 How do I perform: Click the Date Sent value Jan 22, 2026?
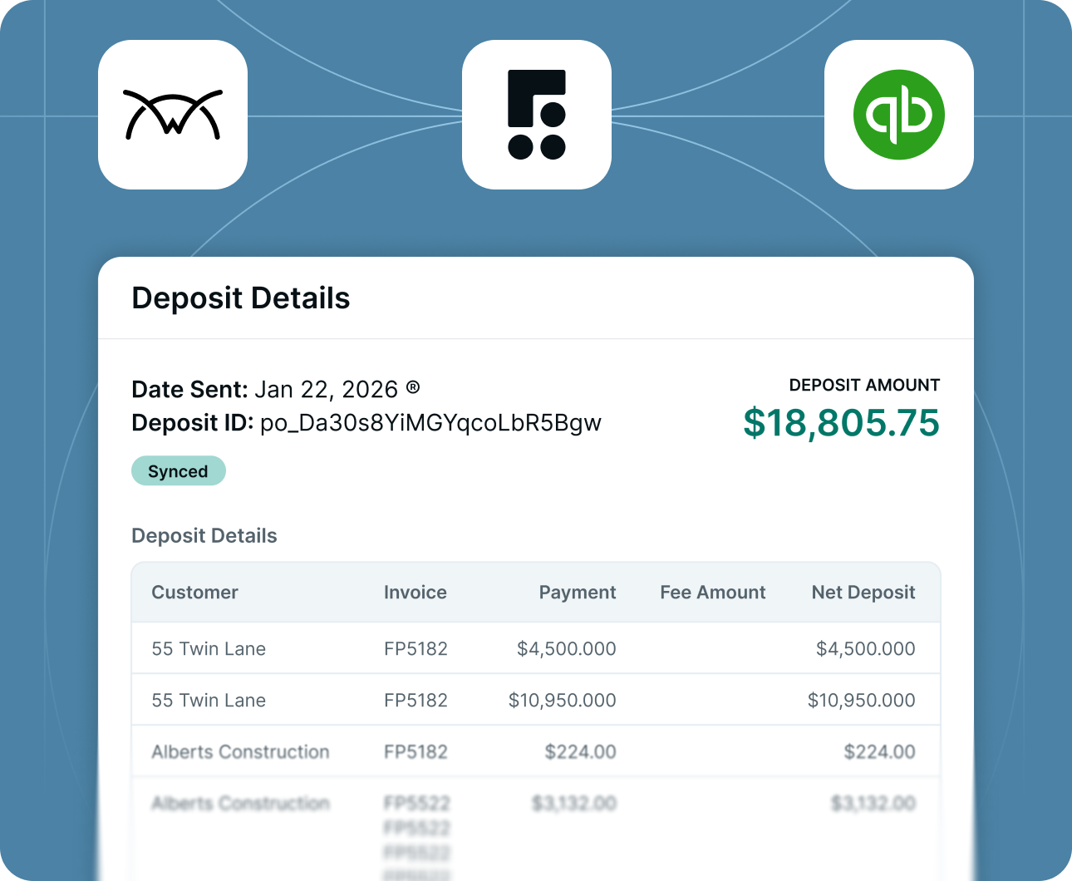[x=327, y=389]
